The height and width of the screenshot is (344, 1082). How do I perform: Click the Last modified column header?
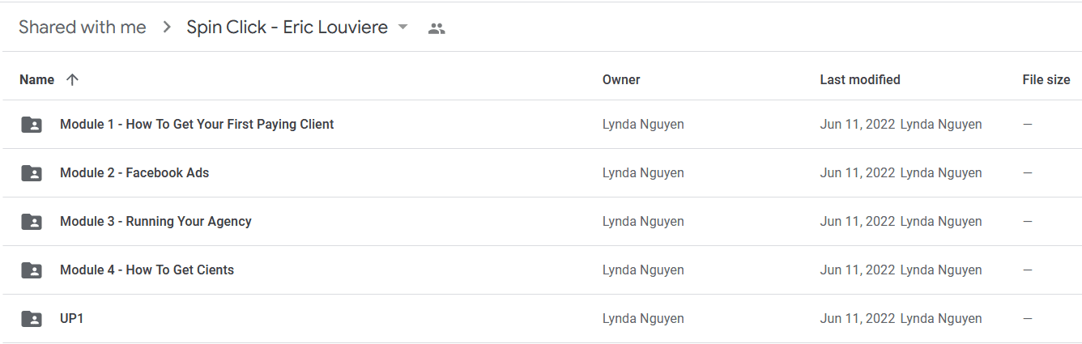pyautogui.click(x=860, y=79)
